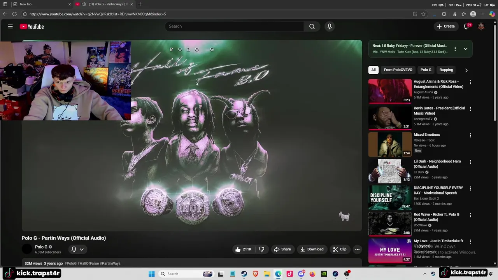Click the address bar URL
The image size is (498, 280).
[98, 14]
